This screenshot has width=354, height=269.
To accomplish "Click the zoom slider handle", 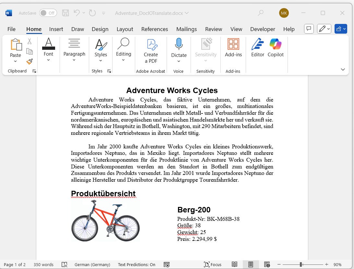I will (x=301, y=264).
